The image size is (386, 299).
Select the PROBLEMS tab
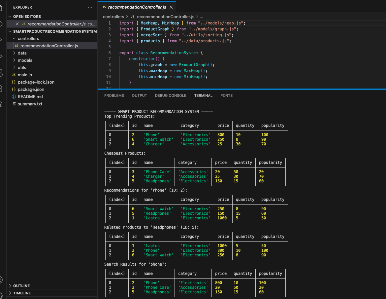coord(114,95)
